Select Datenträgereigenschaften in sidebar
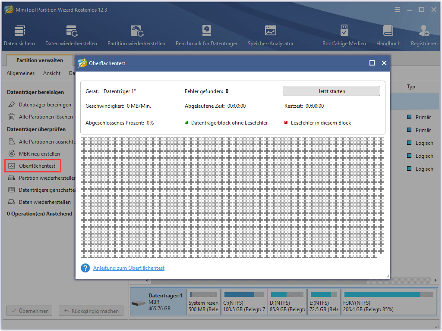 coord(41,190)
